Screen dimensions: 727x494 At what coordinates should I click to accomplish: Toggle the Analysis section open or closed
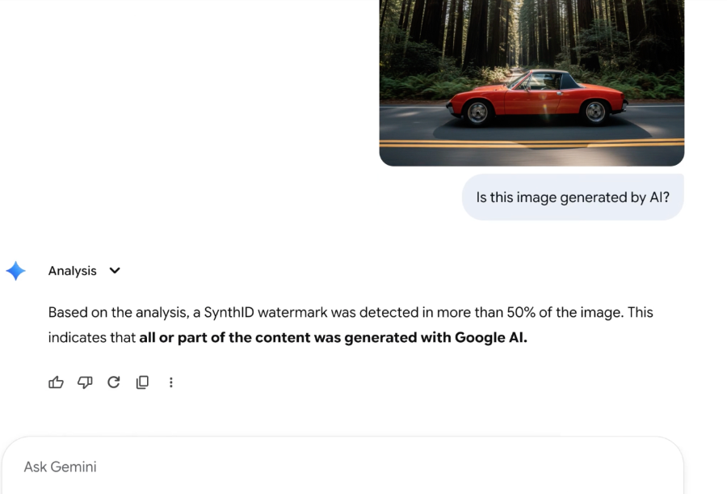(114, 270)
